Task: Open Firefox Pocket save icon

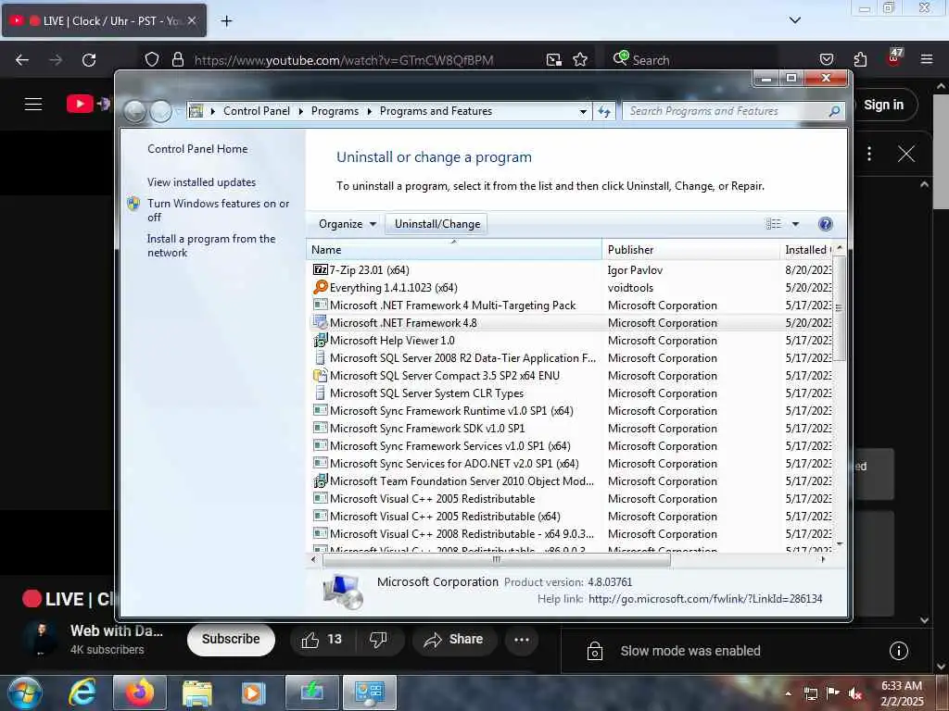Action: pos(826,59)
